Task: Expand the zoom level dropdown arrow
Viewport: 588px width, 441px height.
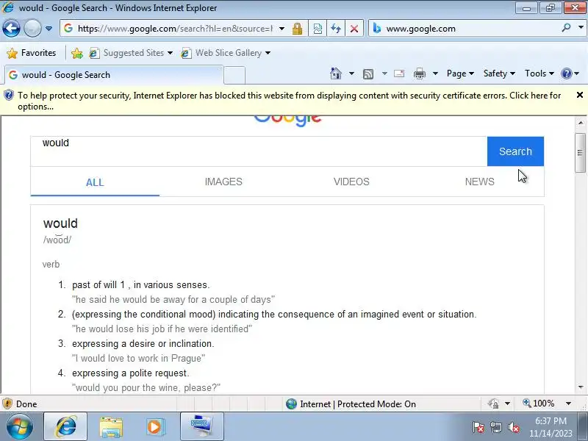Action: (x=568, y=404)
